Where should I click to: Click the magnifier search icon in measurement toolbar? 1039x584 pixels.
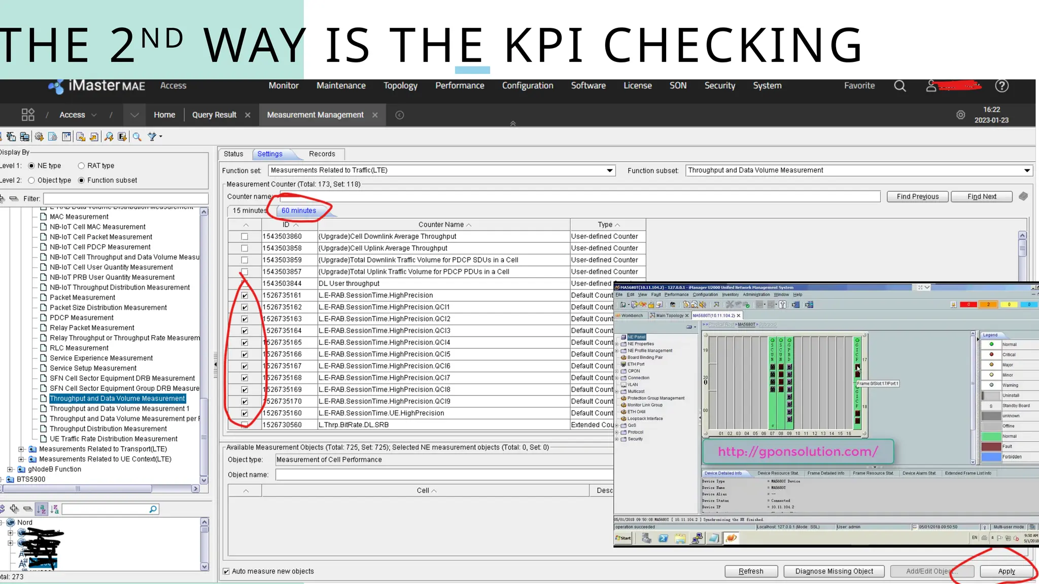[x=137, y=136]
